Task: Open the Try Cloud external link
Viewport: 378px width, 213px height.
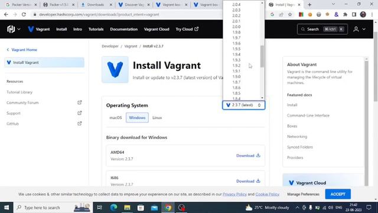Action: click(187, 29)
